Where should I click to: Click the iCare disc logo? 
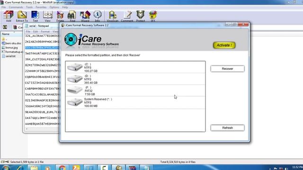click(71, 40)
